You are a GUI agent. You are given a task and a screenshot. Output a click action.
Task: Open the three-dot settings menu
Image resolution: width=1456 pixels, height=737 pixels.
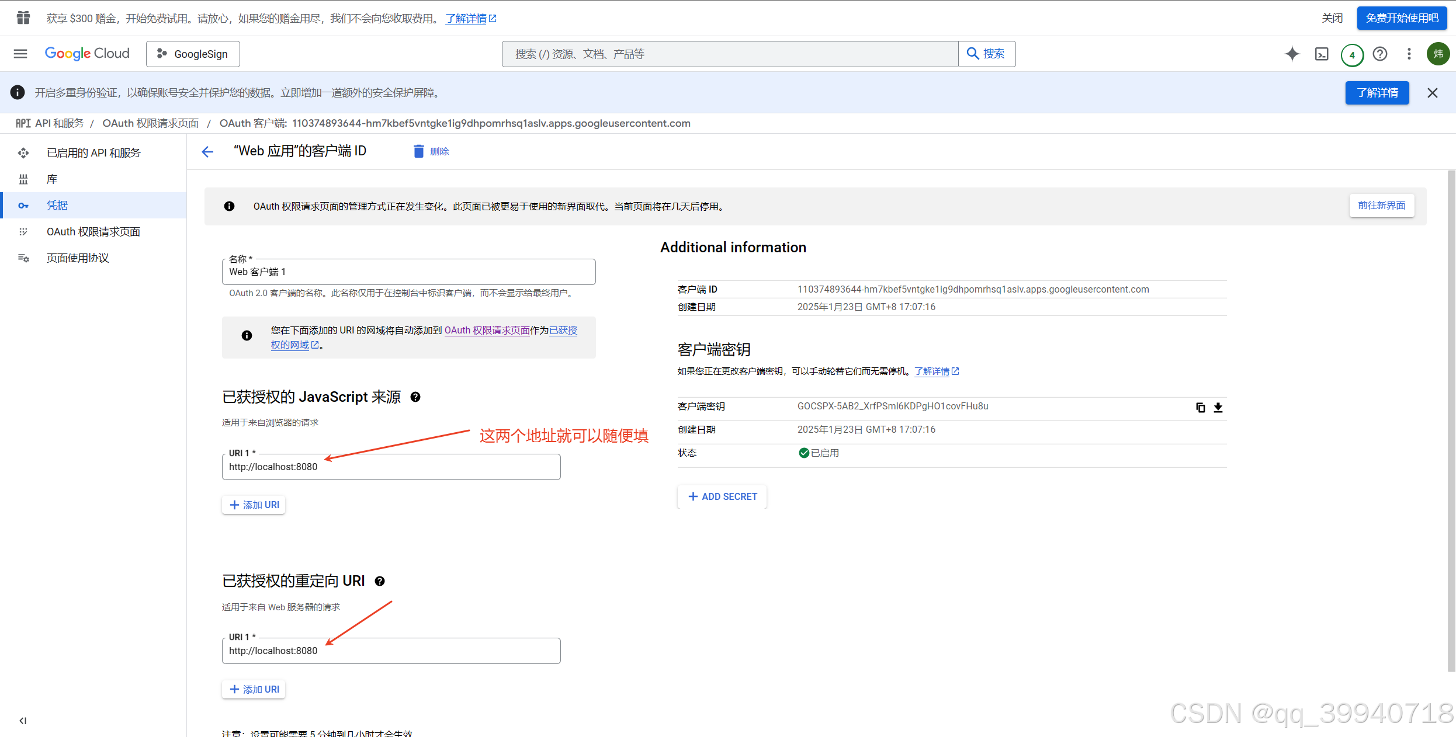click(x=1409, y=54)
